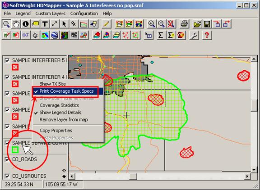This screenshot has height=190, width=260.
Task: Click the red points in green box icon
Action: click(135, 35)
